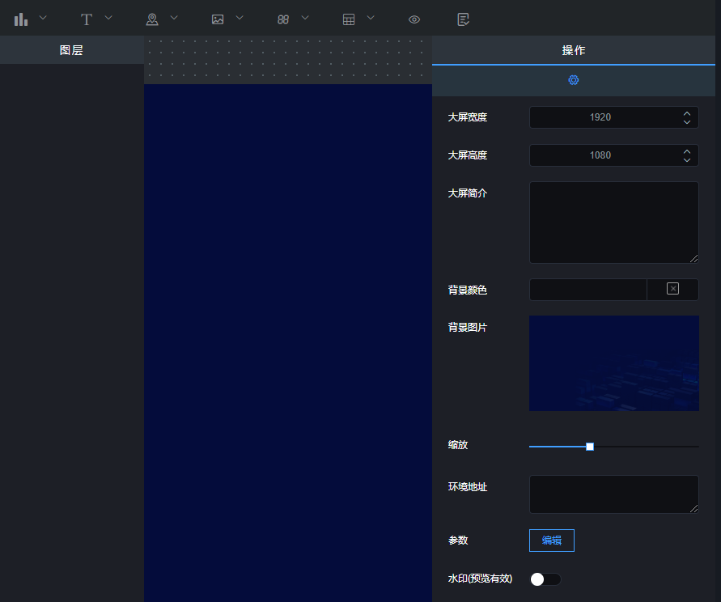
Task: Select the gear settings tab icon
Action: click(574, 80)
